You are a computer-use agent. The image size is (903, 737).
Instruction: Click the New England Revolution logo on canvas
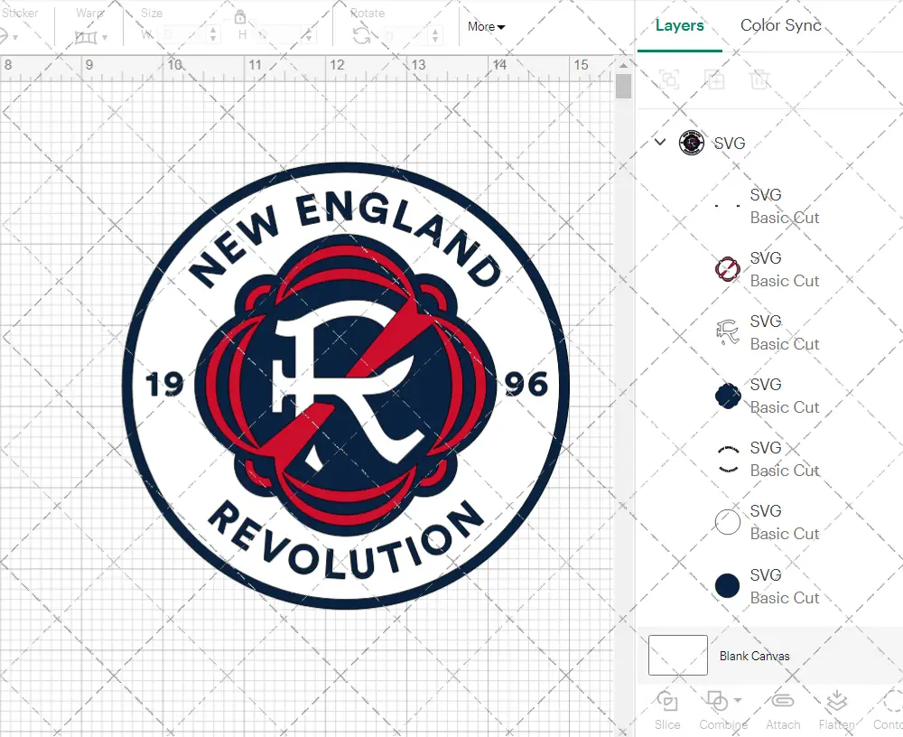coord(346,385)
